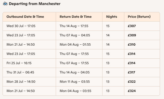
Task: Click the airplane icon beside Departing from Manchester
Action: (x=5, y=4)
